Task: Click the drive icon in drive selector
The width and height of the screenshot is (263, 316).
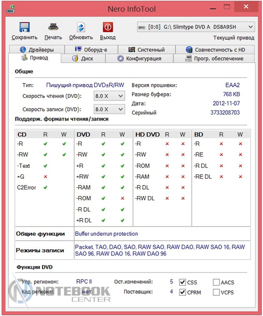Action: point(142,27)
